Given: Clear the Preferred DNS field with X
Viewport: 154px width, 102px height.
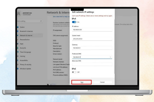Looking at the screenshot, I should pos(110,57).
